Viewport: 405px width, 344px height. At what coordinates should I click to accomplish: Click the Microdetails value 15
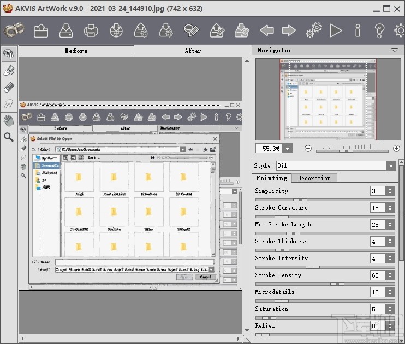click(x=377, y=292)
